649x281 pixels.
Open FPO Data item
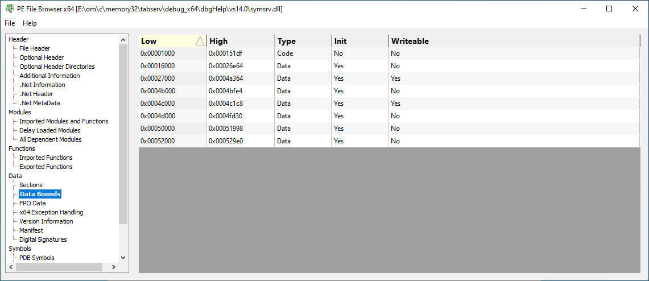pyautogui.click(x=32, y=203)
